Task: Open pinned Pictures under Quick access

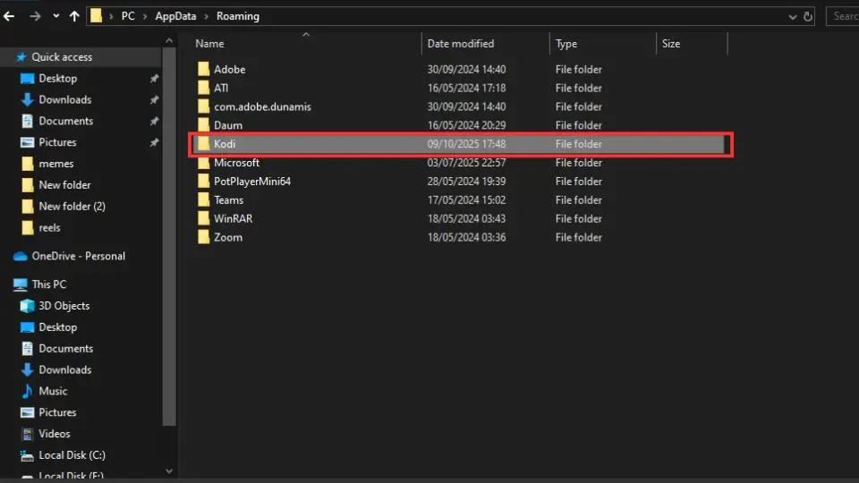Action: 57,142
